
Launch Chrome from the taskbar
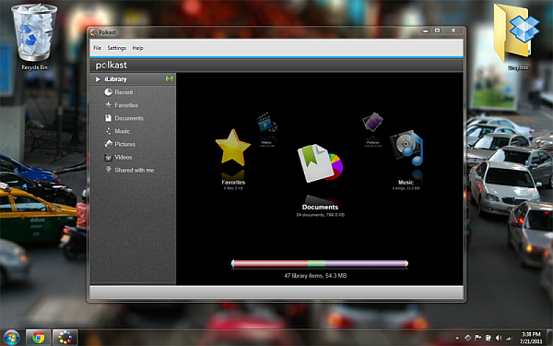pos(39,338)
